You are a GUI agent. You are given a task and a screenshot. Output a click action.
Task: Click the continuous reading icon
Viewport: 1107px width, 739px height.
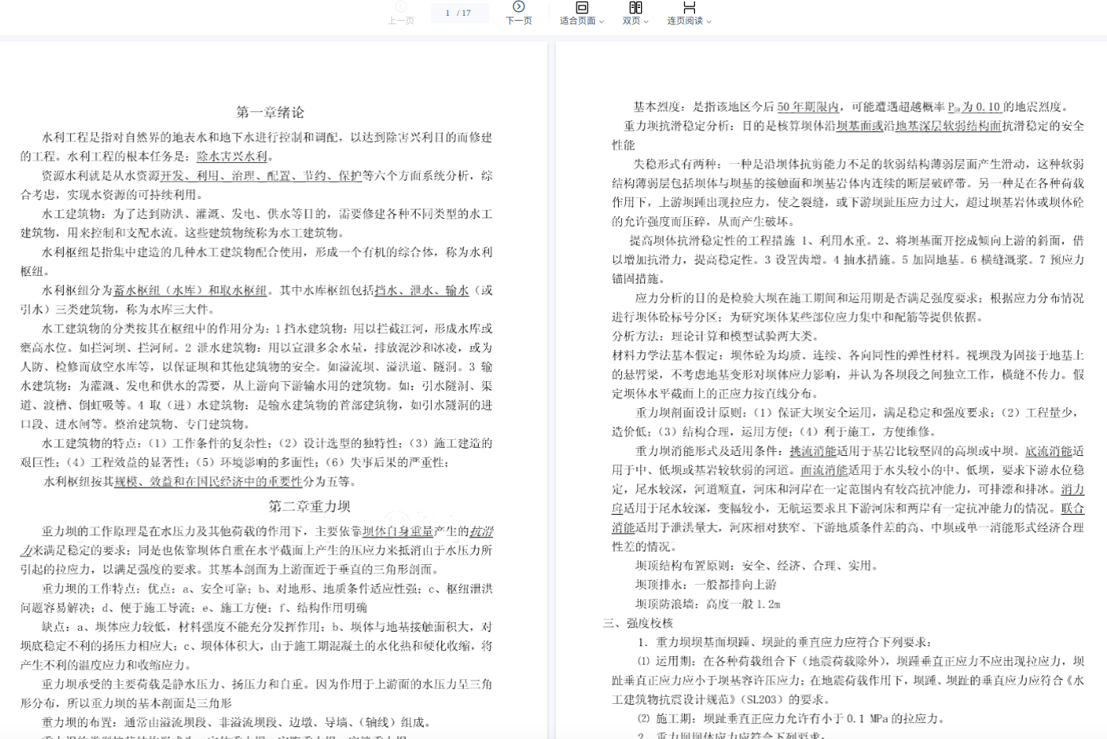point(689,7)
